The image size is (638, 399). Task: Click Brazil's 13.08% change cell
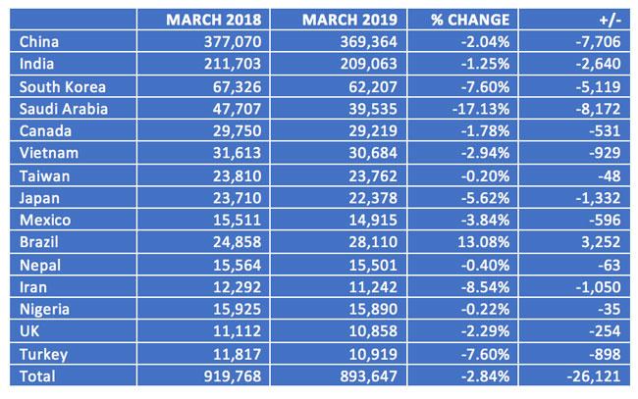[x=462, y=242]
